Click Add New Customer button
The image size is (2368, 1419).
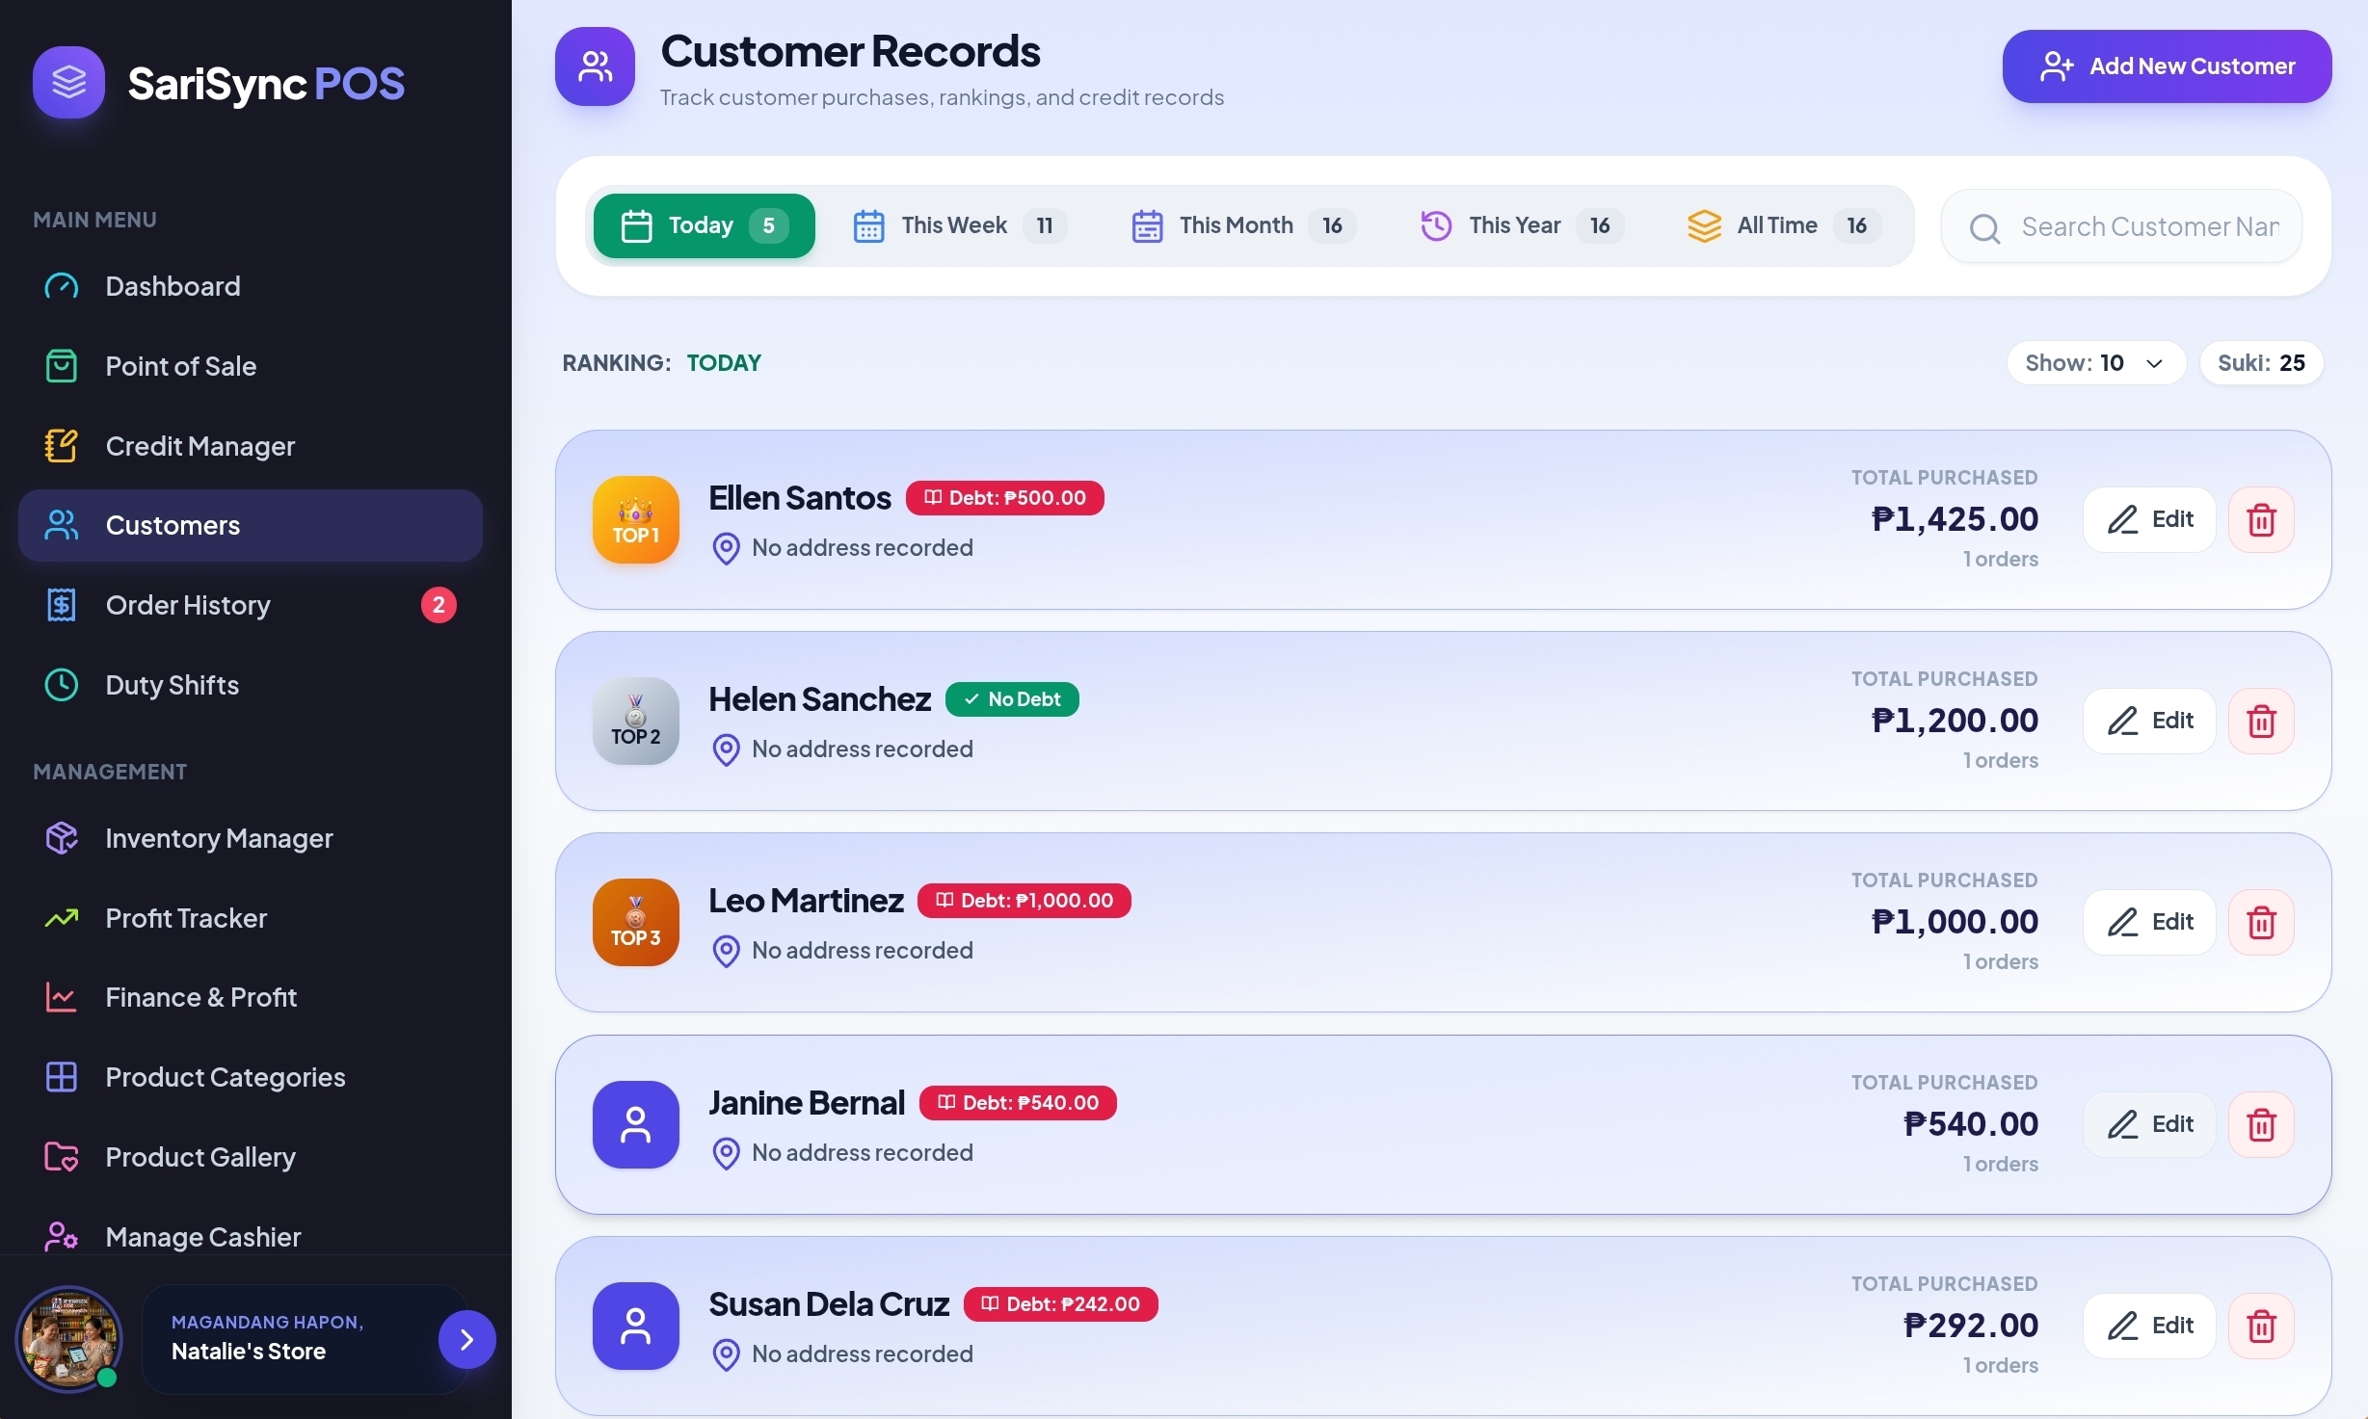(2167, 66)
